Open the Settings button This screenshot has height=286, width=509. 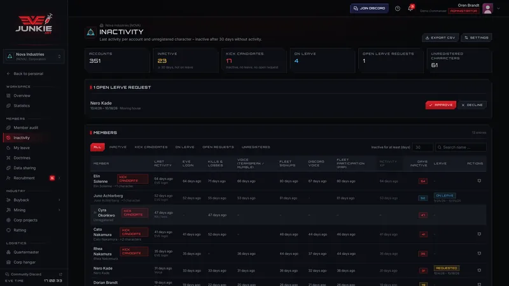coord(476,37)
